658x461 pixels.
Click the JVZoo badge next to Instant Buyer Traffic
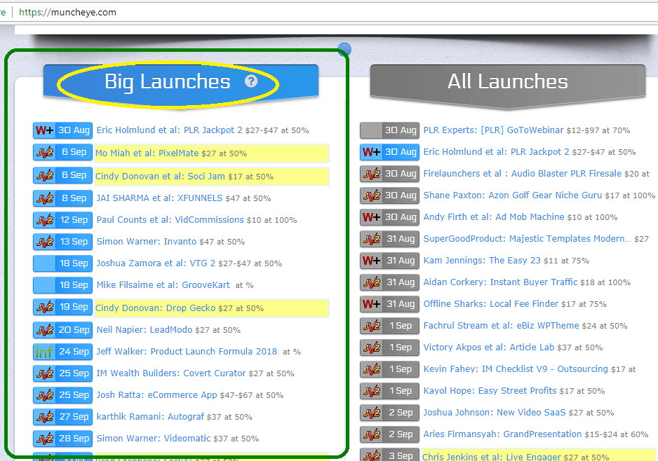tap(371, 282)
